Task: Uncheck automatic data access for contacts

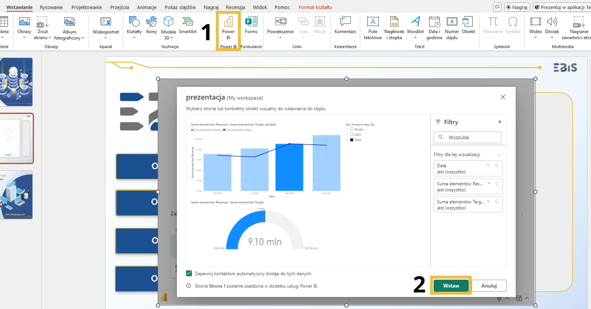Action: coord(189,273)
